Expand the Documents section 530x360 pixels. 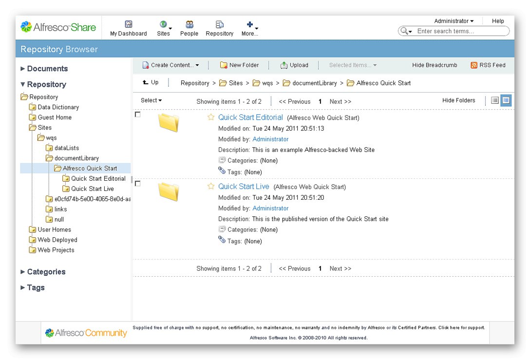tap(44, 69)
